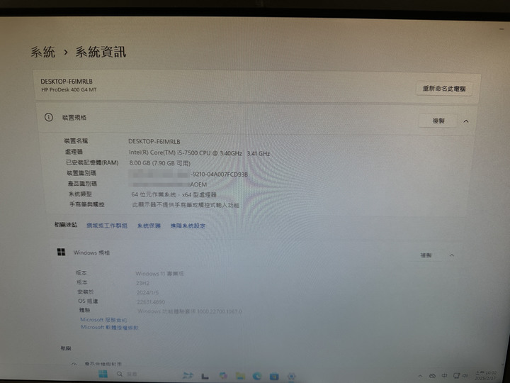Select the install date 2024/1/5
The width and height of the screenshot is (510, 383).
(x=147, y=292)
